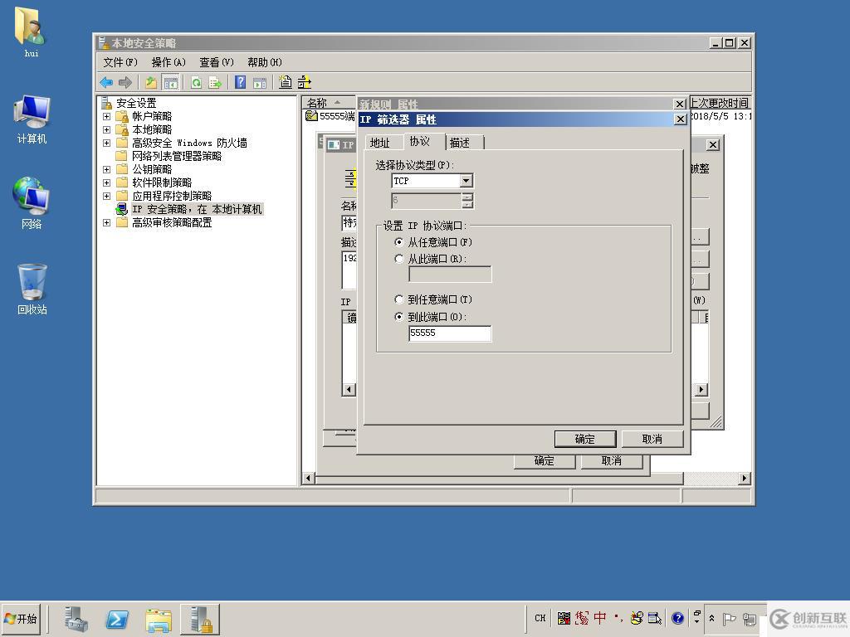Select the 从此端口 radio button
Image resolution: width=850 pixels, height=637 pixels.
point(399,259)
